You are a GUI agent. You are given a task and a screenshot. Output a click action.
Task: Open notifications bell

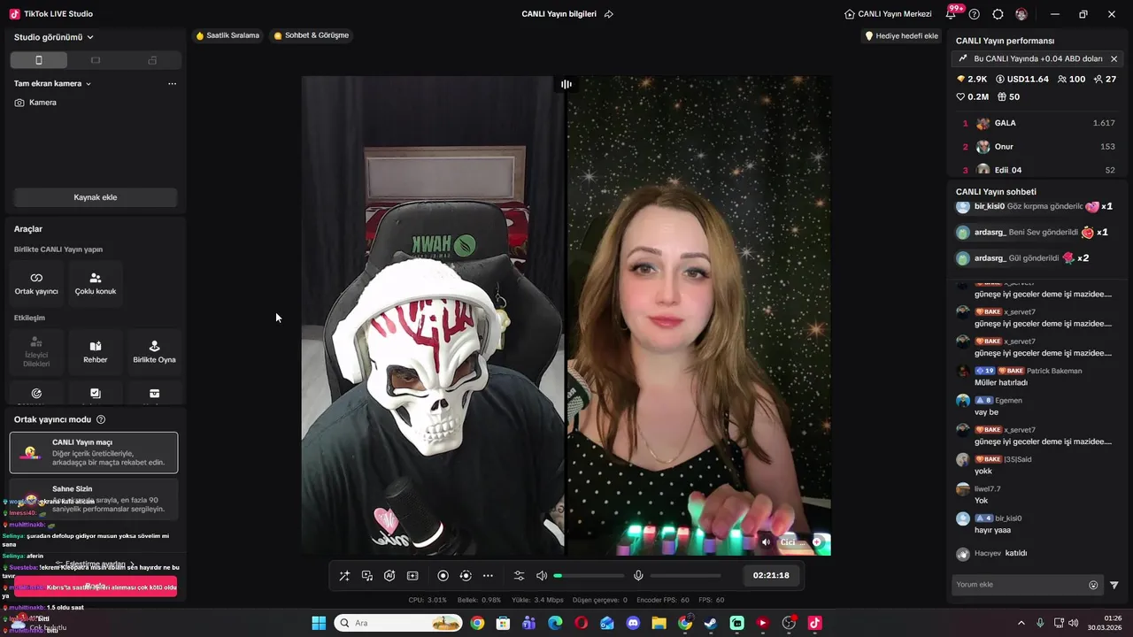click(952, 13)
